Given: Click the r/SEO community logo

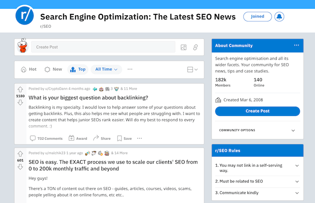Looking at the screenshot, I should point(24,15).
